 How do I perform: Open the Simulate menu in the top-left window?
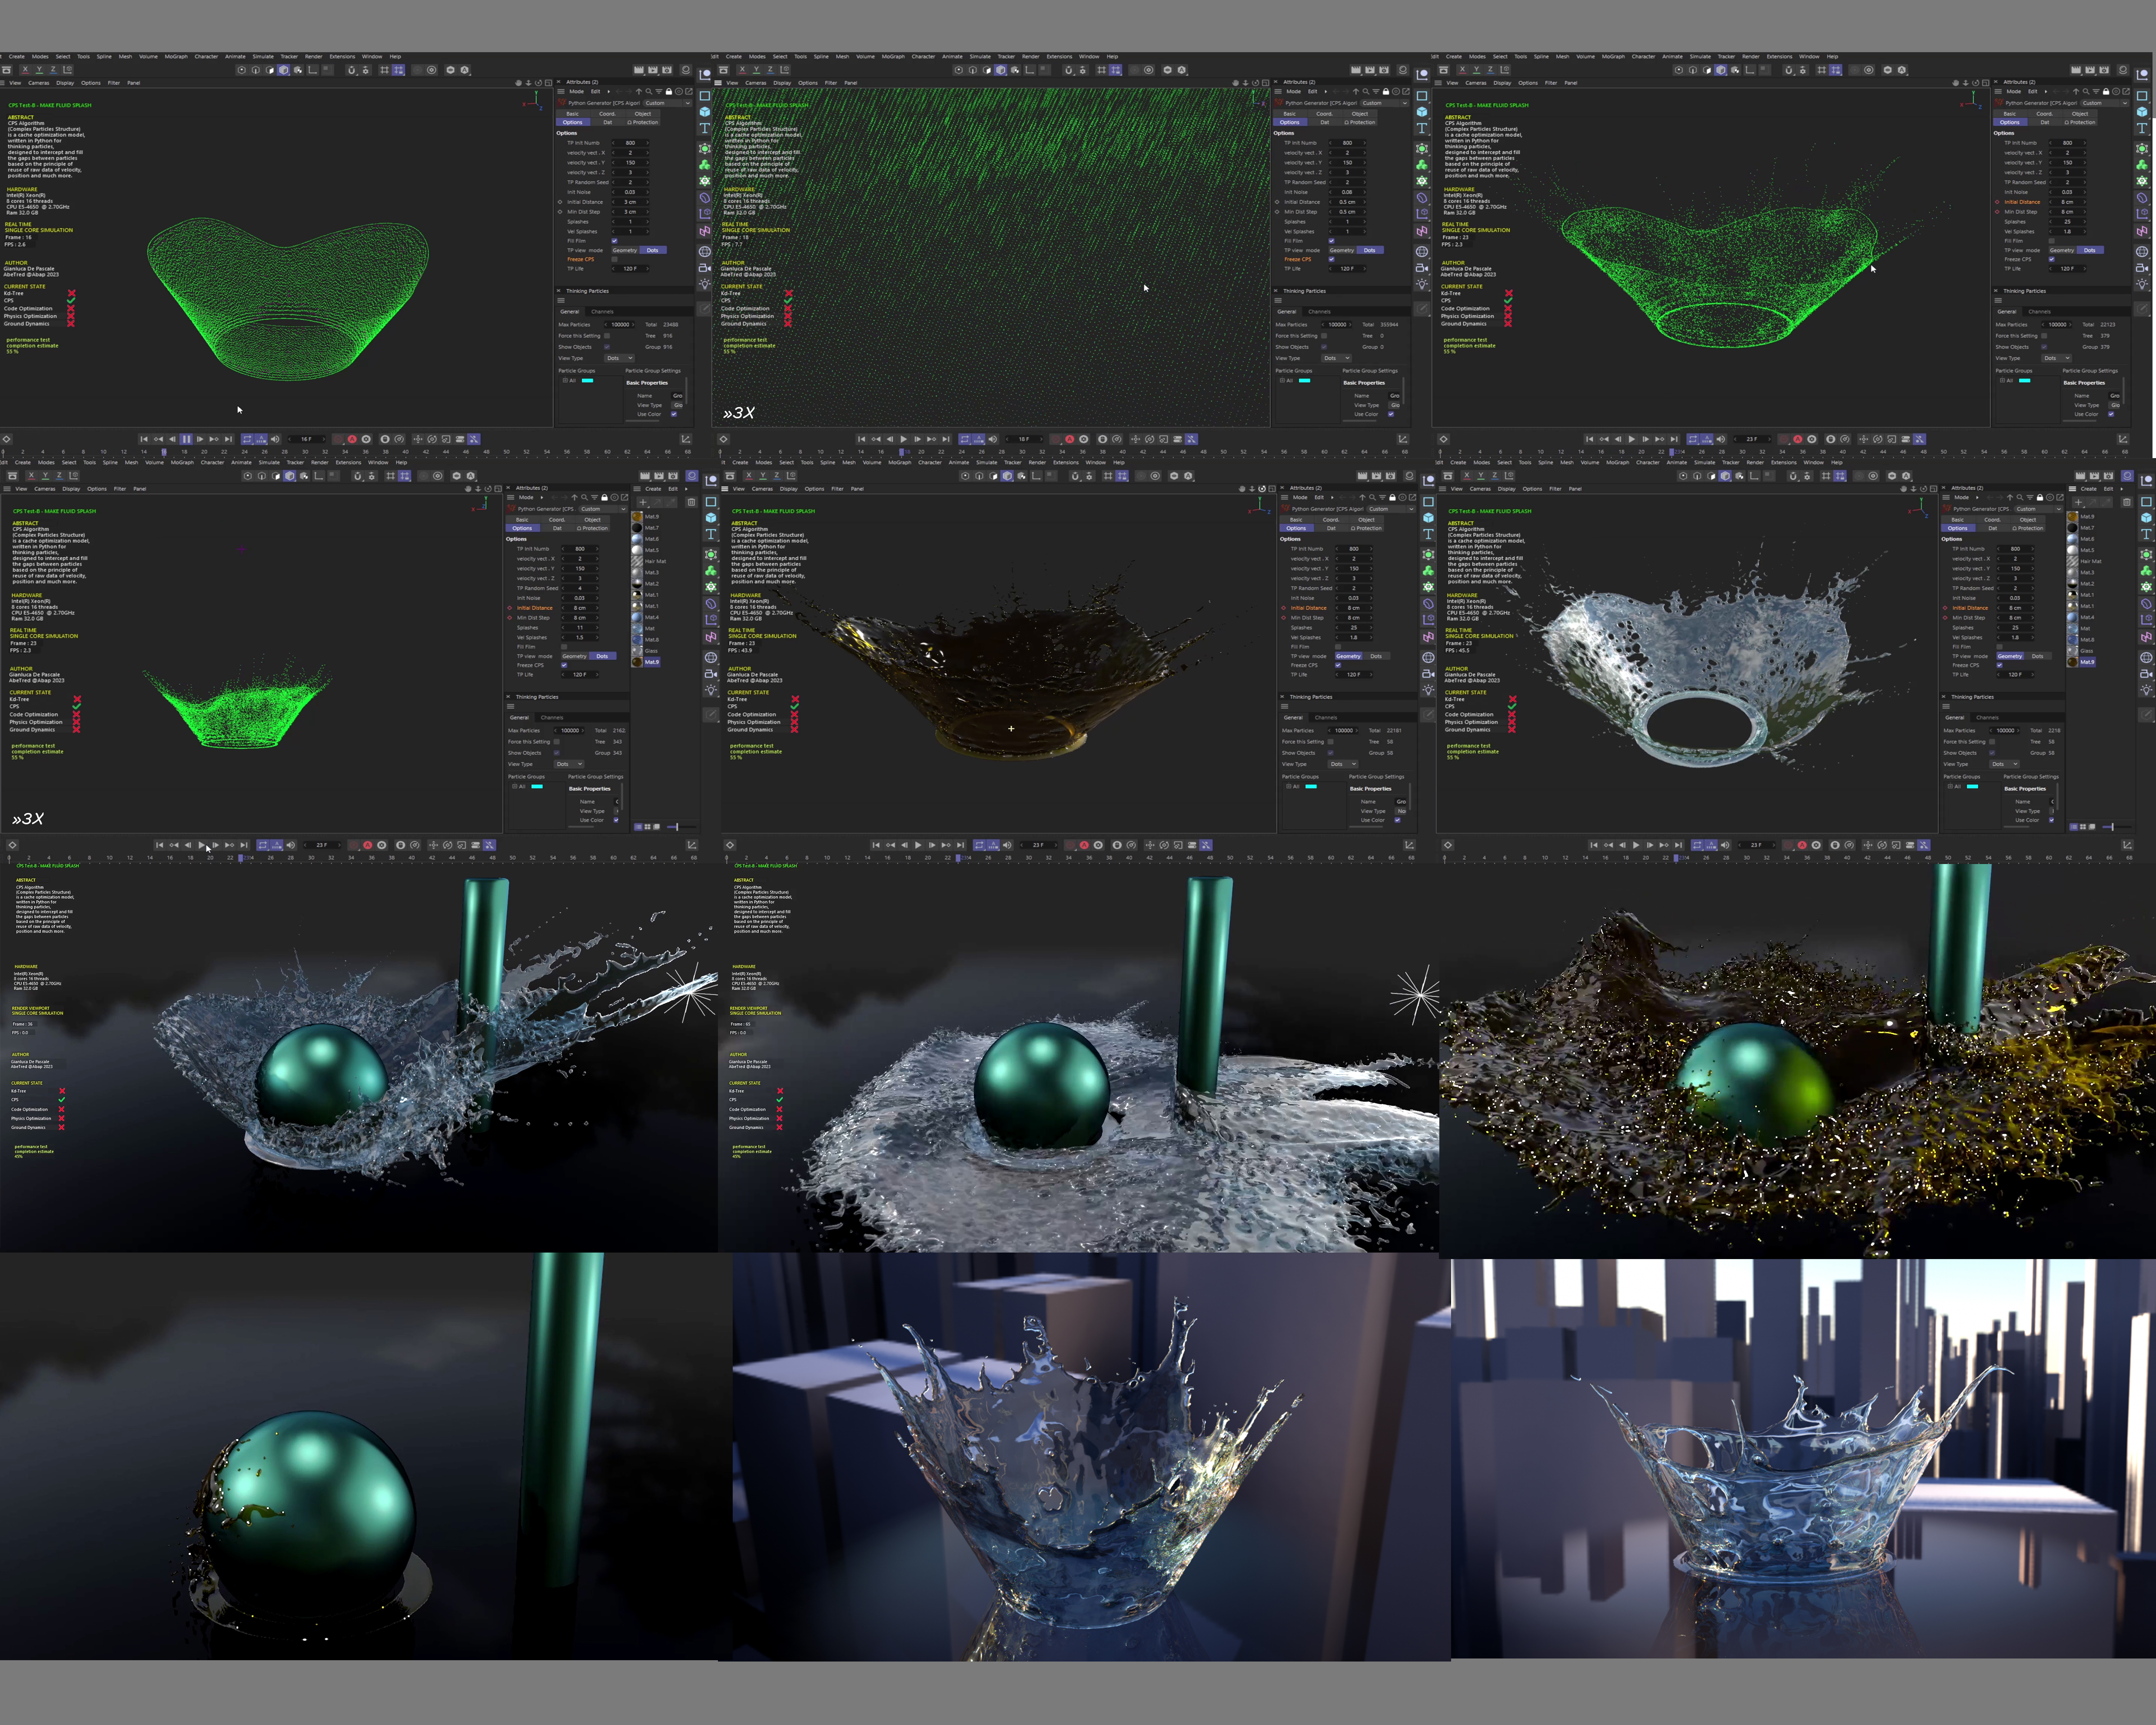263,56
